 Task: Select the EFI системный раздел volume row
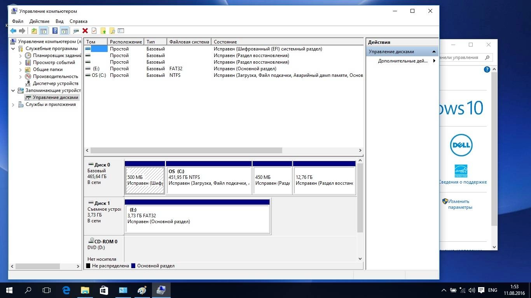pyautogui.click(x=224, y=49)
